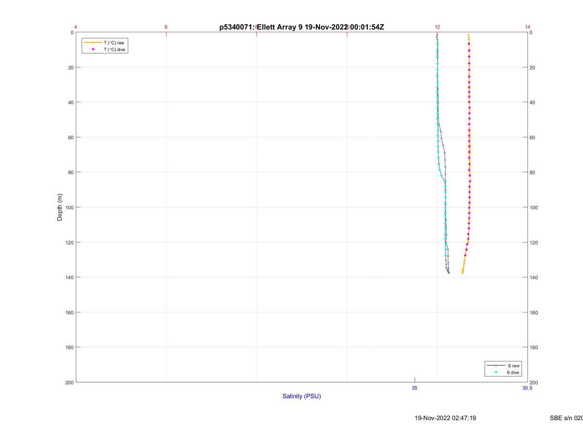This screenshot has width=583, height=430.
Task: Click the blue salinity tick label '35.5'
Action: [527, 388]
